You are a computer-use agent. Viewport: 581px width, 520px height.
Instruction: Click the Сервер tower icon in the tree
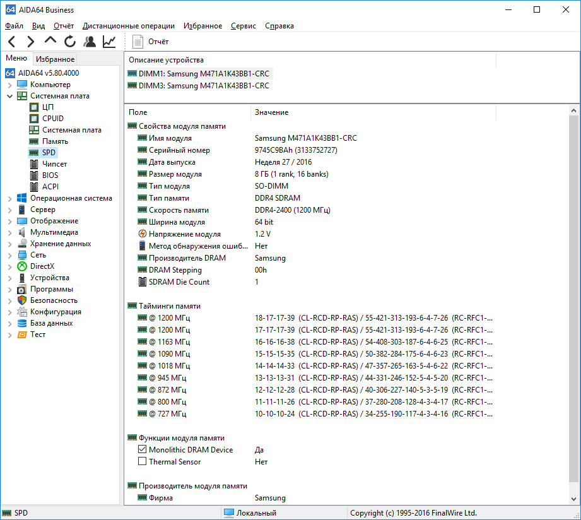[22, 210]
